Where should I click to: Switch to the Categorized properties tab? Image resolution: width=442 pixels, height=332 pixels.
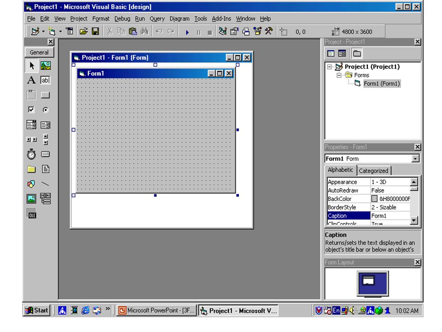point(373,171)
